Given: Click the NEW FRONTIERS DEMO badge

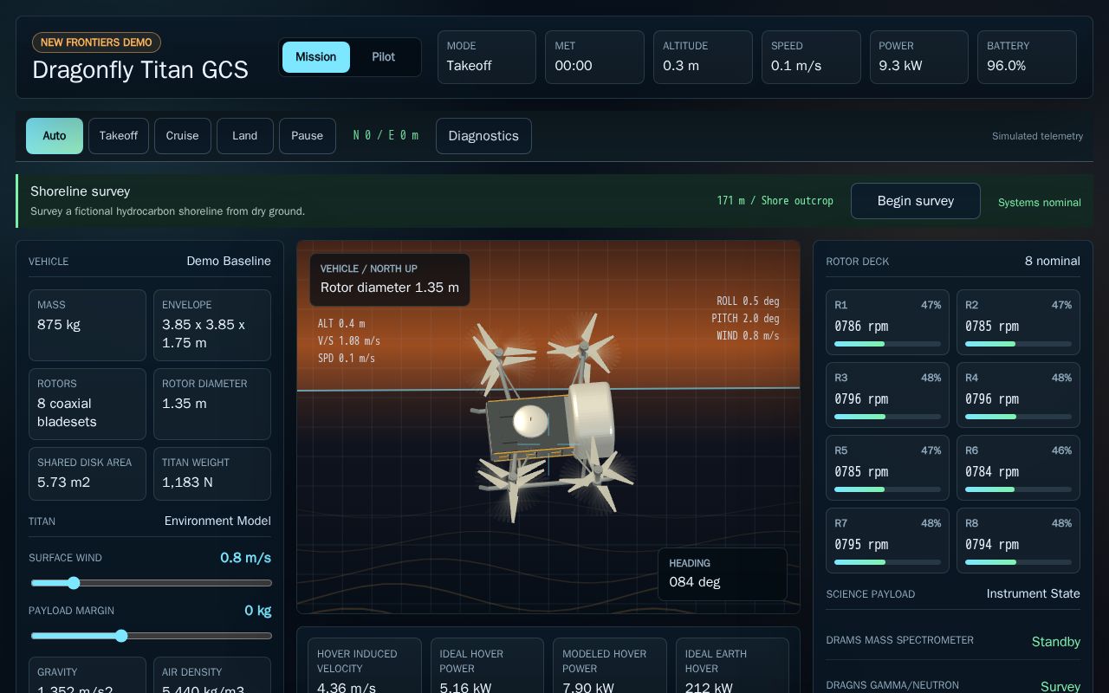Looking at the screenshot, I should point(96,42).
